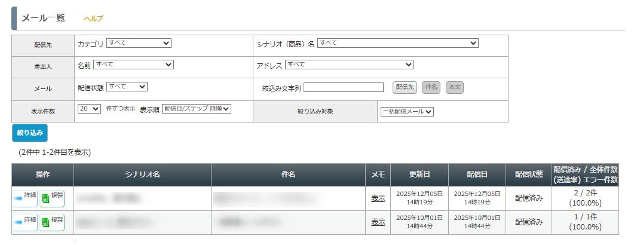Open the 一括配信メール filter target dropdown
The image size is (634, 245).
[407, 111]
